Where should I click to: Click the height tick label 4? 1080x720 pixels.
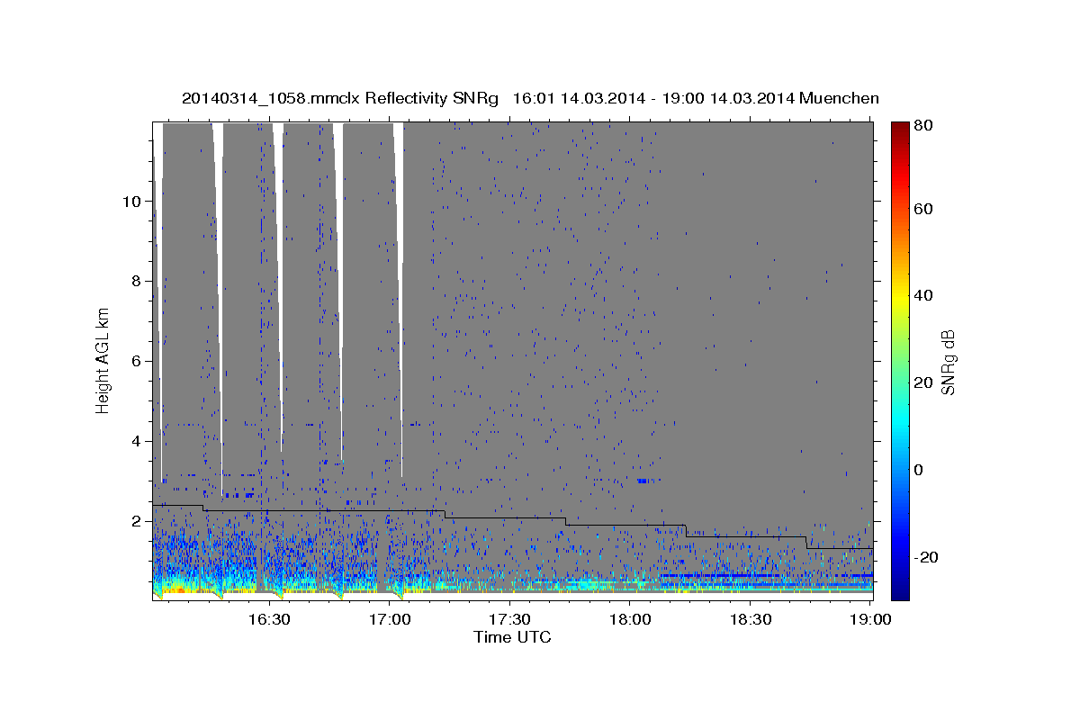tap(134, 441)
